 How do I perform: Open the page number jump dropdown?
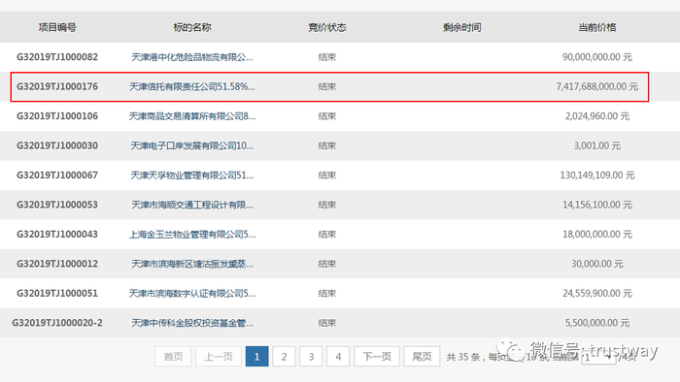[598, 358]
